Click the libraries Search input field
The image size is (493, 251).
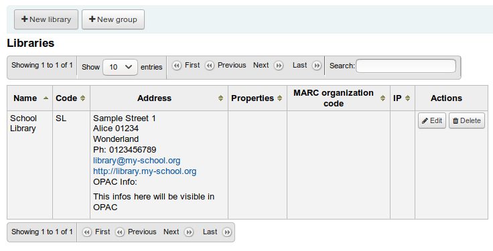point(406,66)
